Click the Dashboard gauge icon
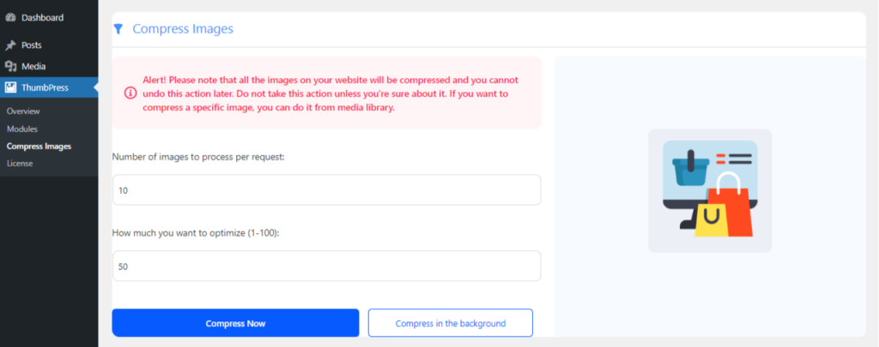 (x=10, y=17)
